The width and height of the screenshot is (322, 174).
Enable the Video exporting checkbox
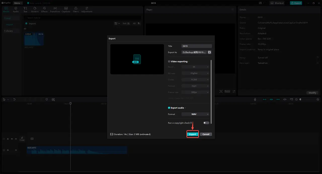coord(169,62)
